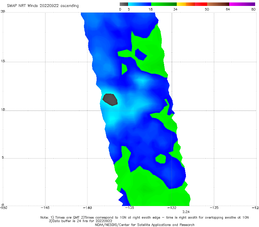This screenshot has height=227, width=259.
Task: Click the 'SMAP NRT Winds 20220922 ascending' title
Action: (x=43, y=6)
